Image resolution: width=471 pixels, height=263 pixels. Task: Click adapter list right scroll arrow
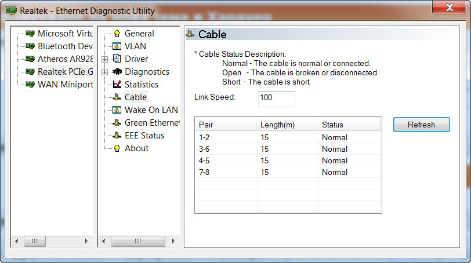(86, 241)
